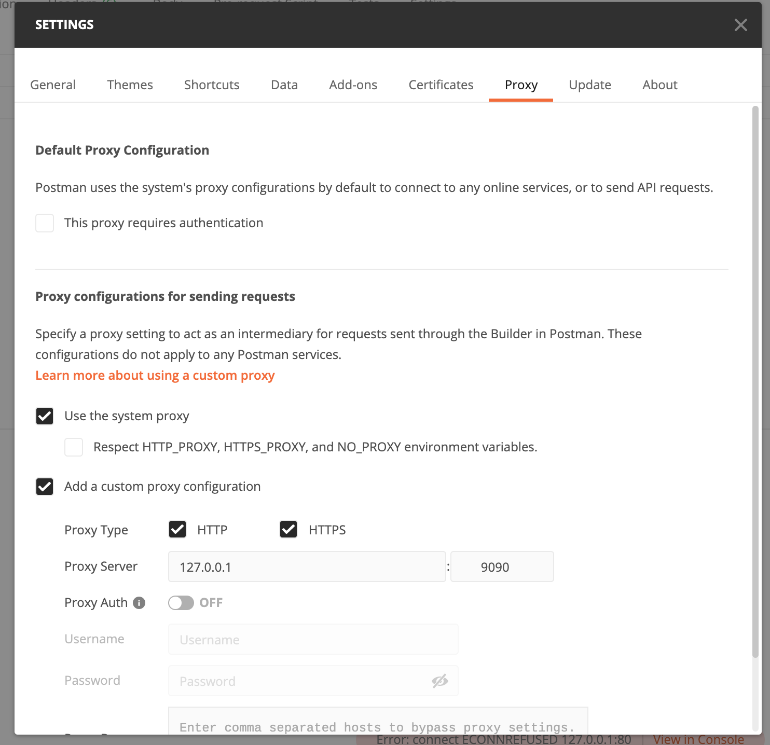Image resolution: width=770 pixels, height=745 pixels.
Task: Show the password with the eye icon
Action: coord(439,681)
